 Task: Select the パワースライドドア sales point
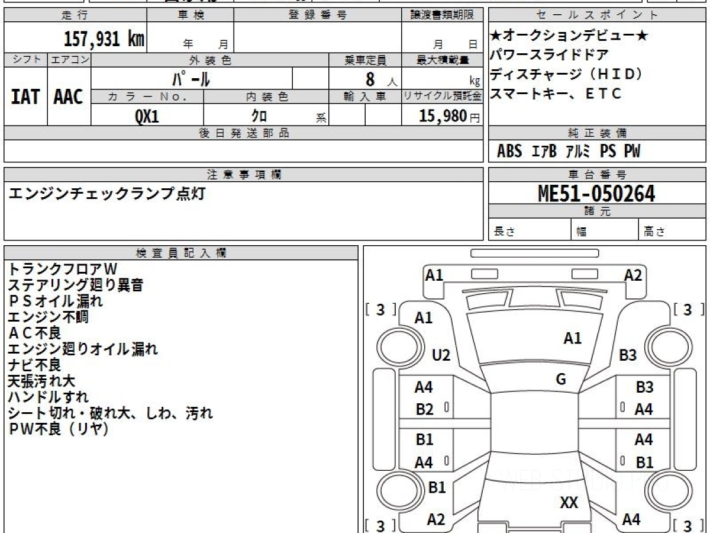pyautogui.click(x=550, y=56)
